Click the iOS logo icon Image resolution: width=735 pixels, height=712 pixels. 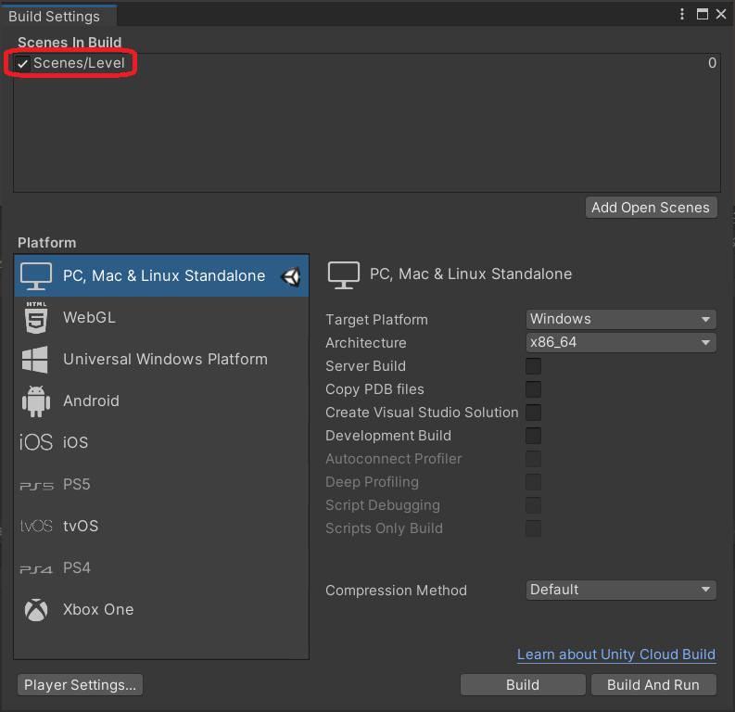pos(35,442)
